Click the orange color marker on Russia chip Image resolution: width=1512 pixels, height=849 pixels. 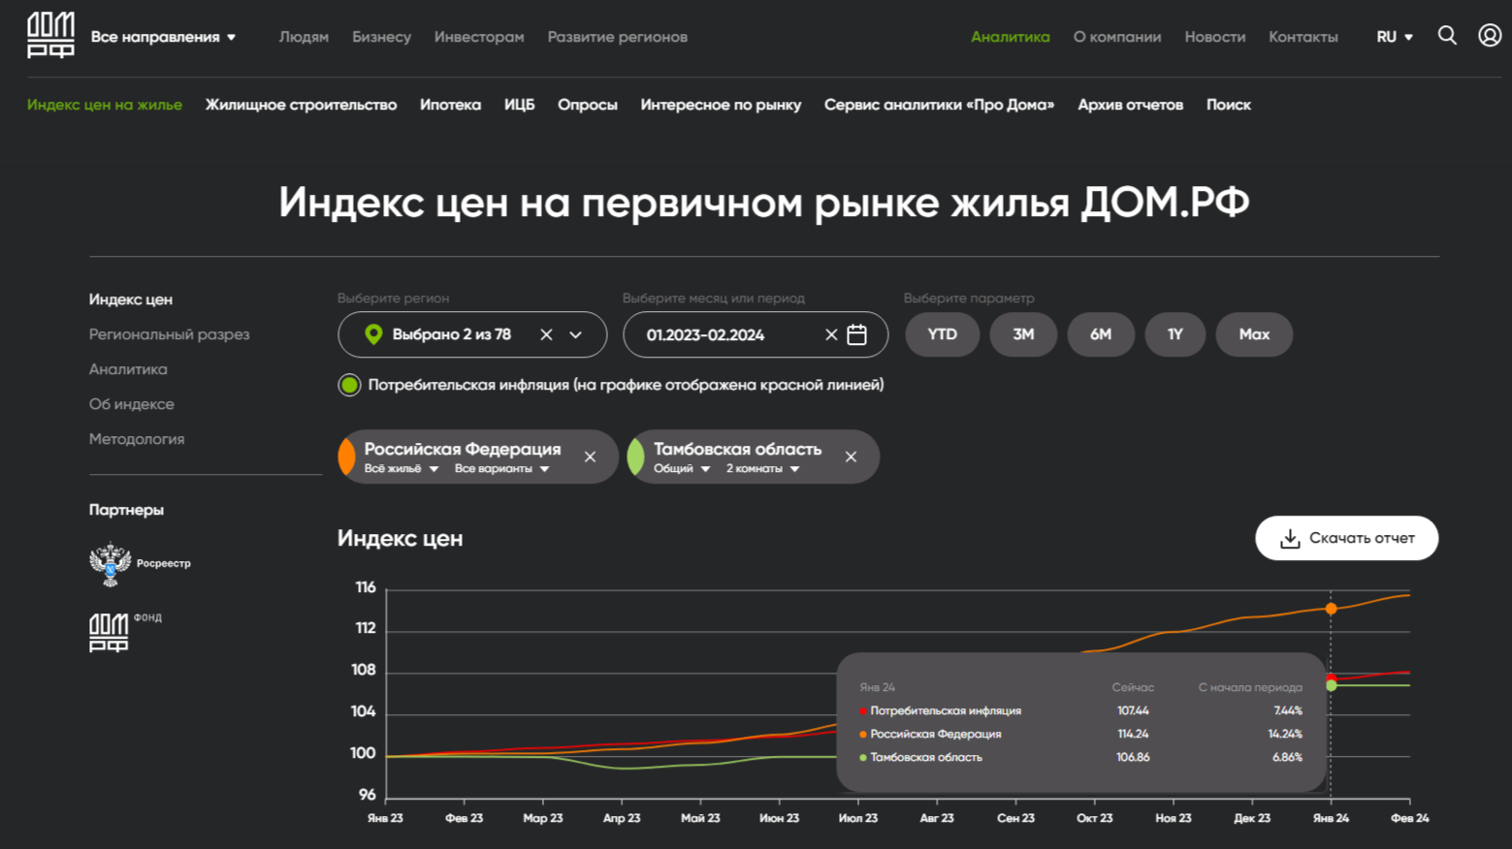pos(347,456)
